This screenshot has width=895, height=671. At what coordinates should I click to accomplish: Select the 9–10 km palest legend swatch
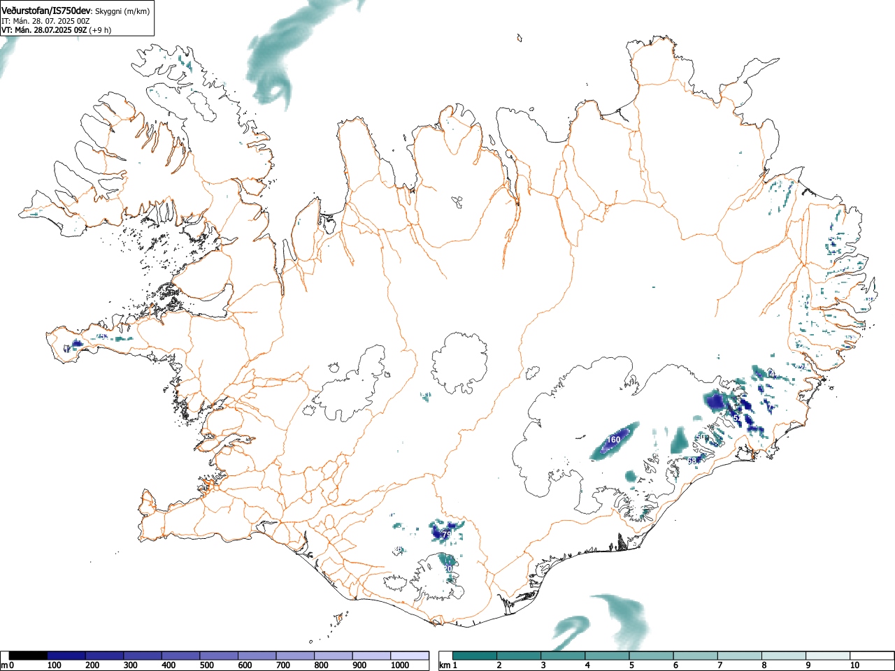[827, 656]
